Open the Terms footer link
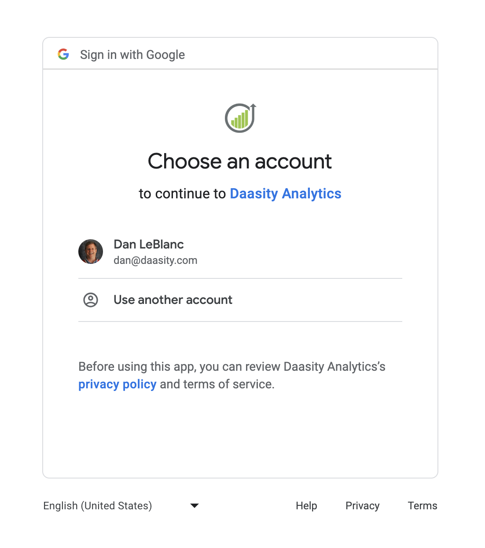This screenshot has width=485, height=548. pyautogui.click(x=423, y=506)
